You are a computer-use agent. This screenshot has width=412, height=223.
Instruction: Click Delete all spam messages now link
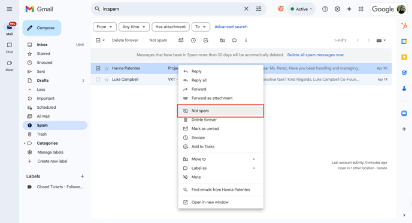316,55
